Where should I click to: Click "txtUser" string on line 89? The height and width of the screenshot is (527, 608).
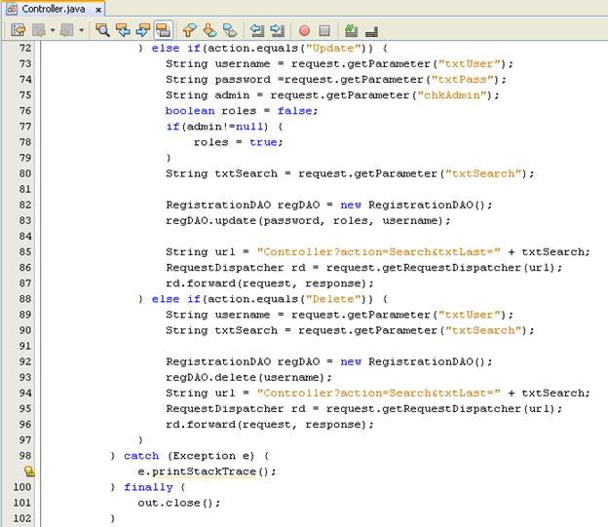(470, 315)
